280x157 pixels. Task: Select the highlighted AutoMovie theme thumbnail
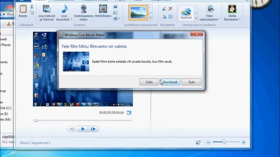(x=138, y=13)
